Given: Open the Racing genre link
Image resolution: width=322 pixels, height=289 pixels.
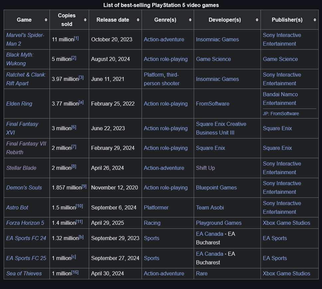Looking at the screenshot, I should click(x=152, y=223).
